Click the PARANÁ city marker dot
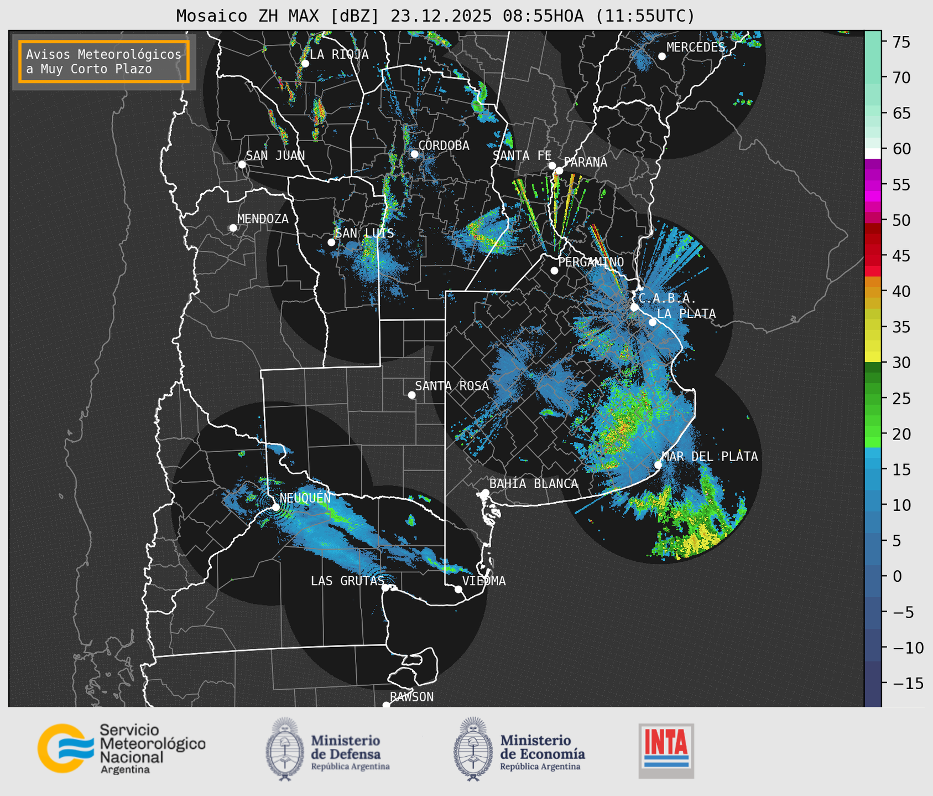The height and width of the screenshot is (796, 933). tap(559, 170)
